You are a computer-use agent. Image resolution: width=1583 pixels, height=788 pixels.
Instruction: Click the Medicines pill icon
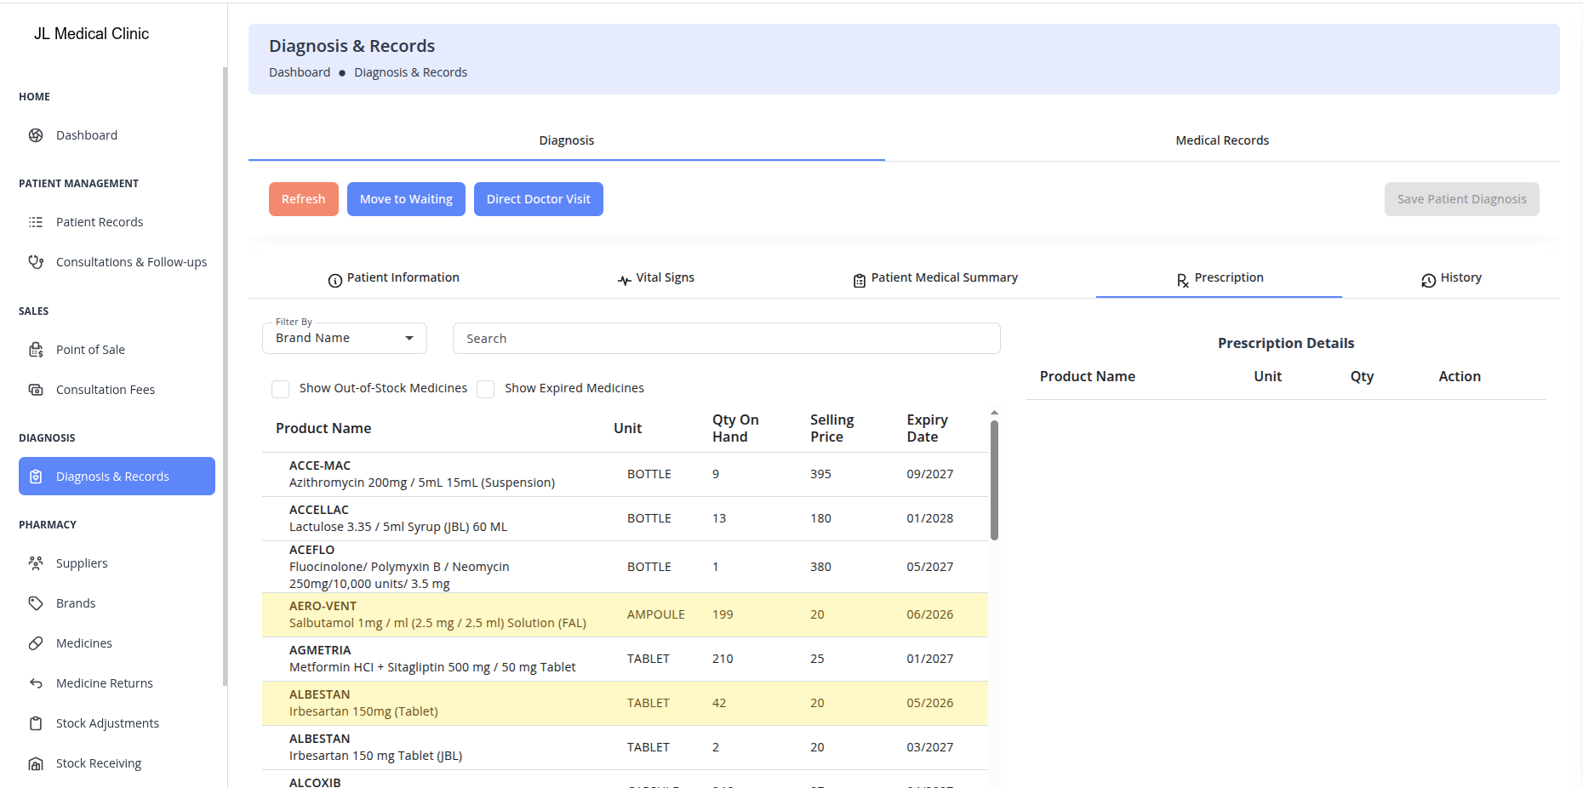[36, 643]
